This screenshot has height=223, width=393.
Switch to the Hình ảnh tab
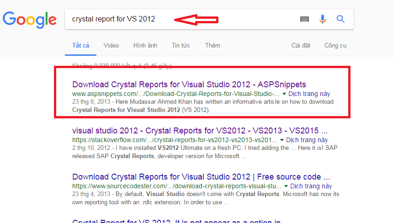pos(145,45)
